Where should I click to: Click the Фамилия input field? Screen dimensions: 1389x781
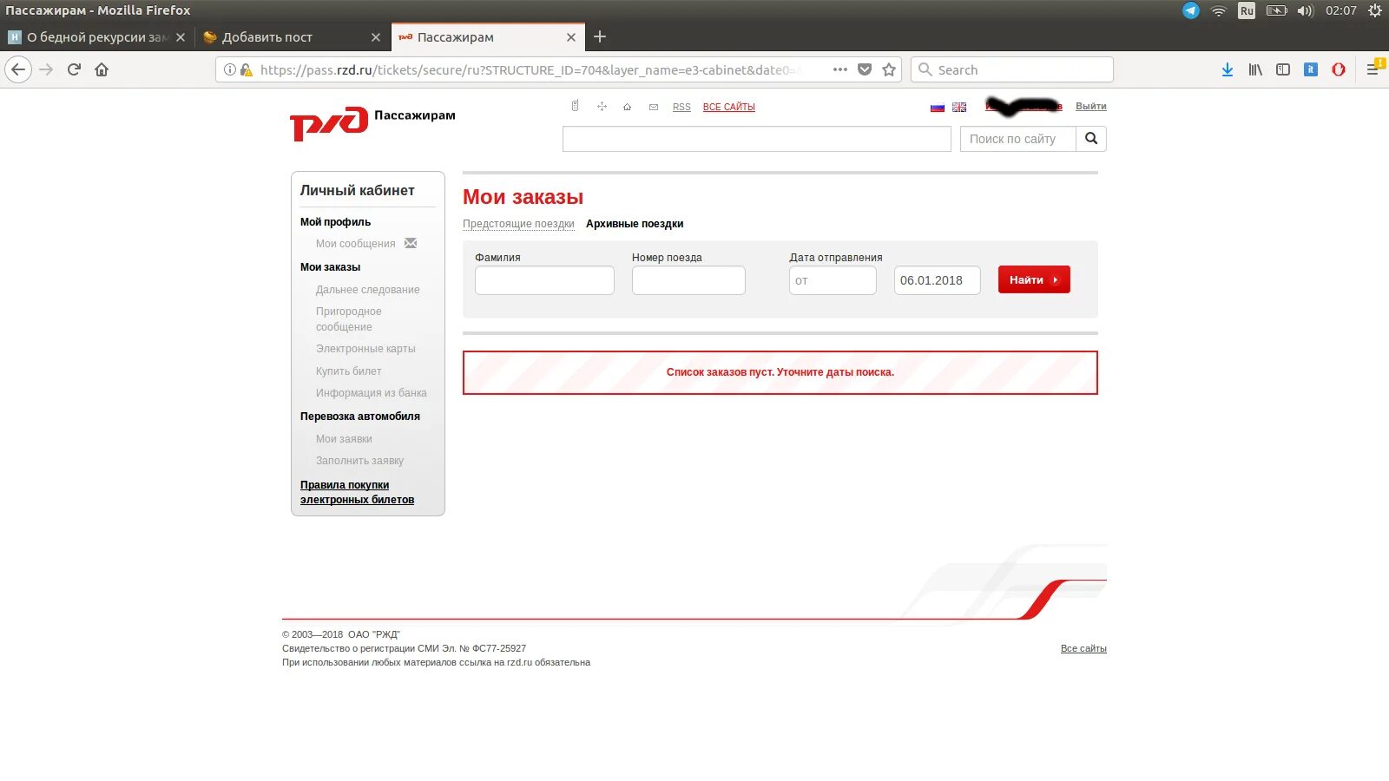point(544,280)
